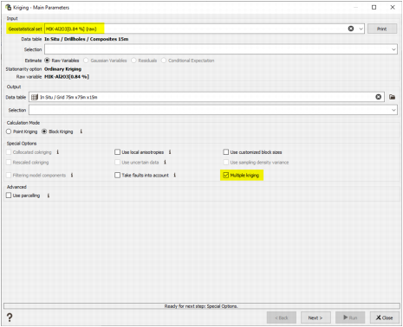Show info for Take faults into account
The height and width of the screenshot is (327, 403).
pos(175,175)
